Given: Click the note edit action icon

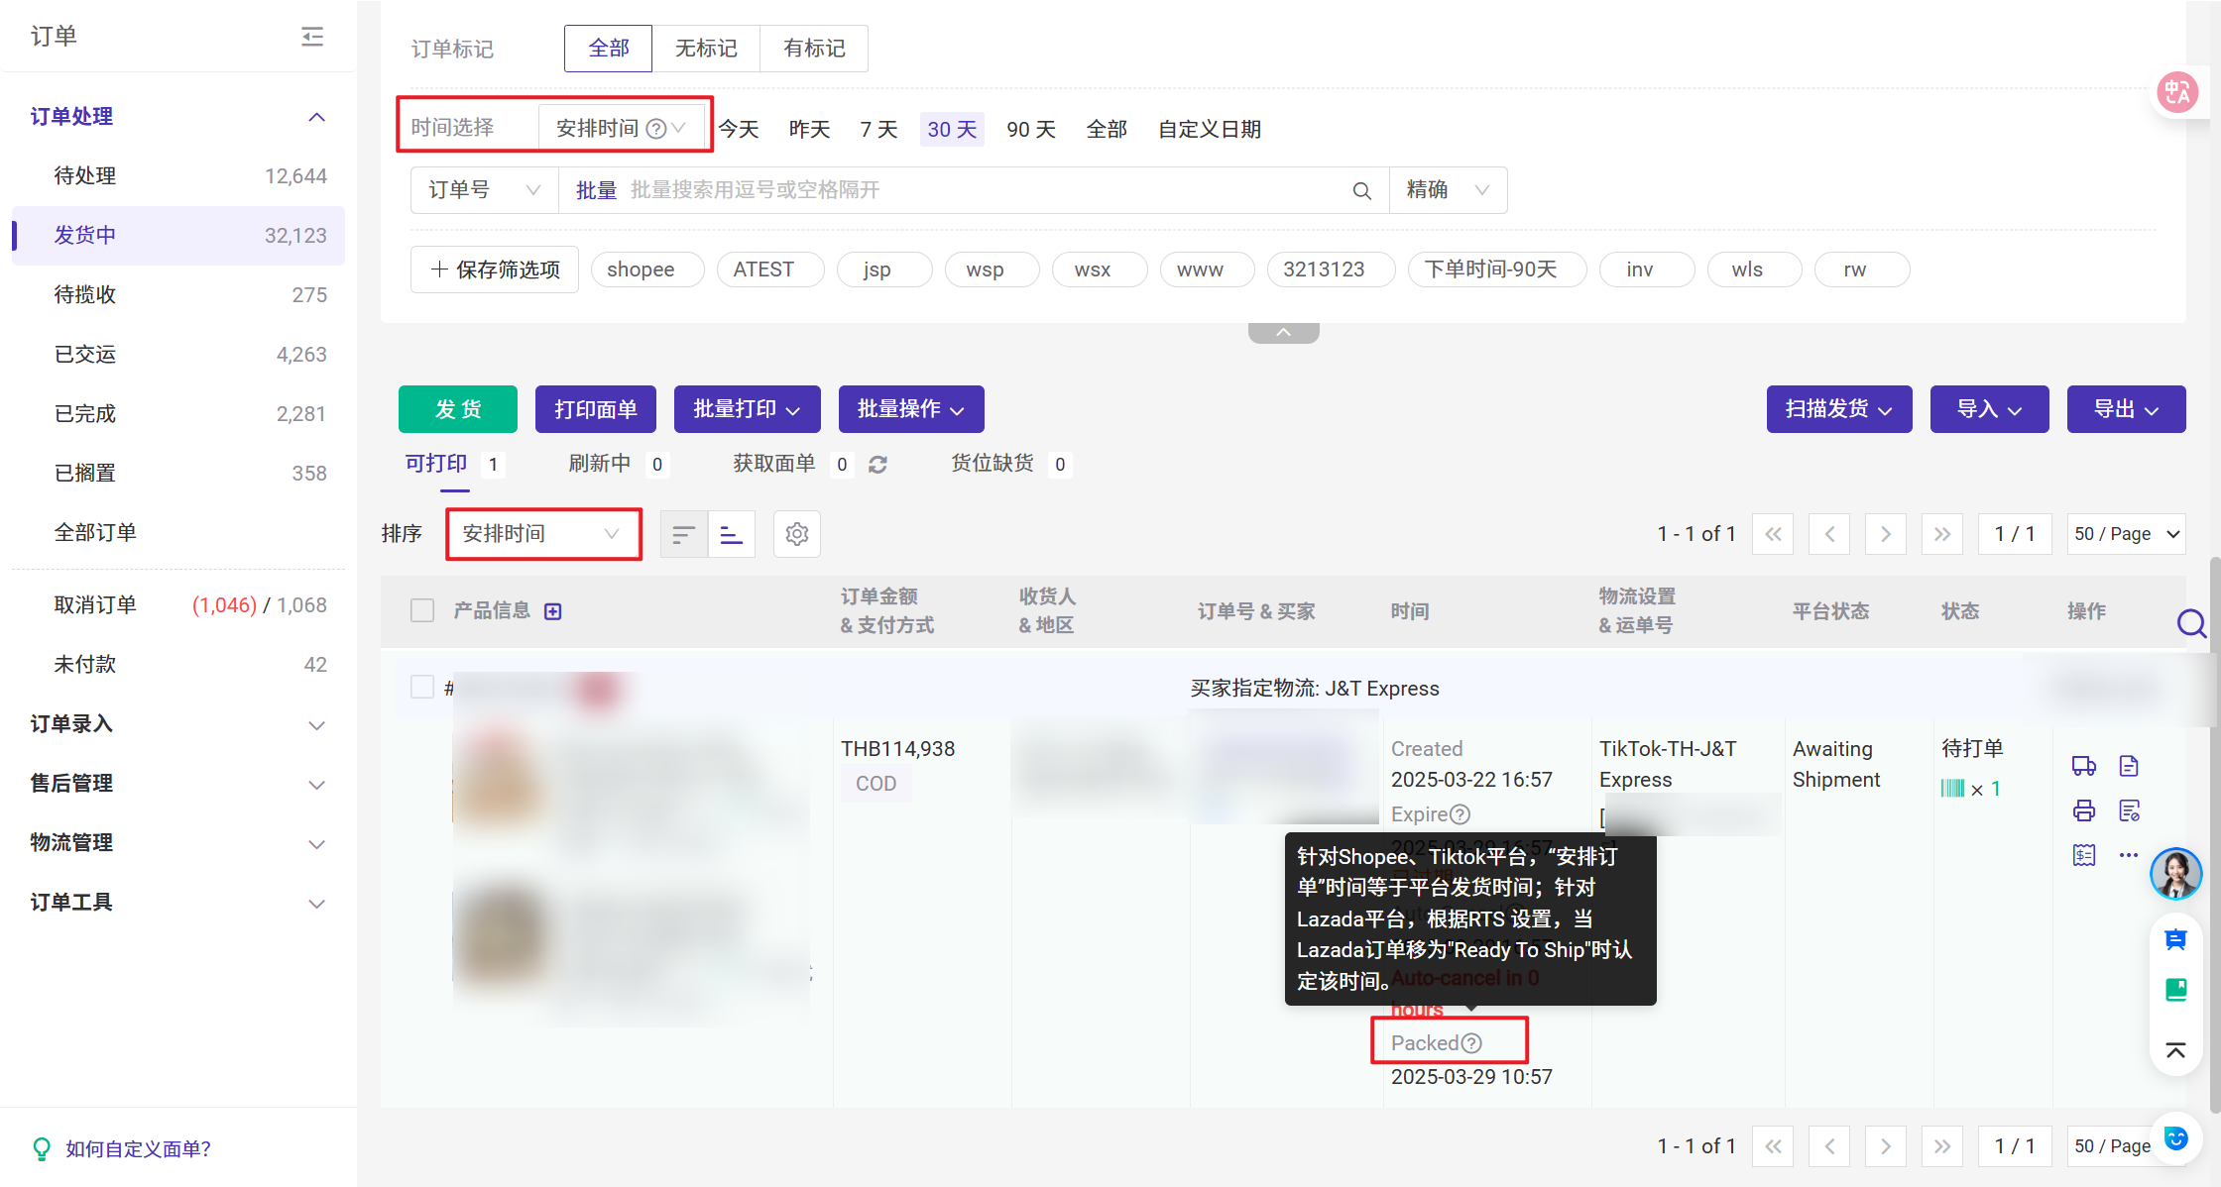Looking at the screenshot, I should click(x=2129, y=810).
